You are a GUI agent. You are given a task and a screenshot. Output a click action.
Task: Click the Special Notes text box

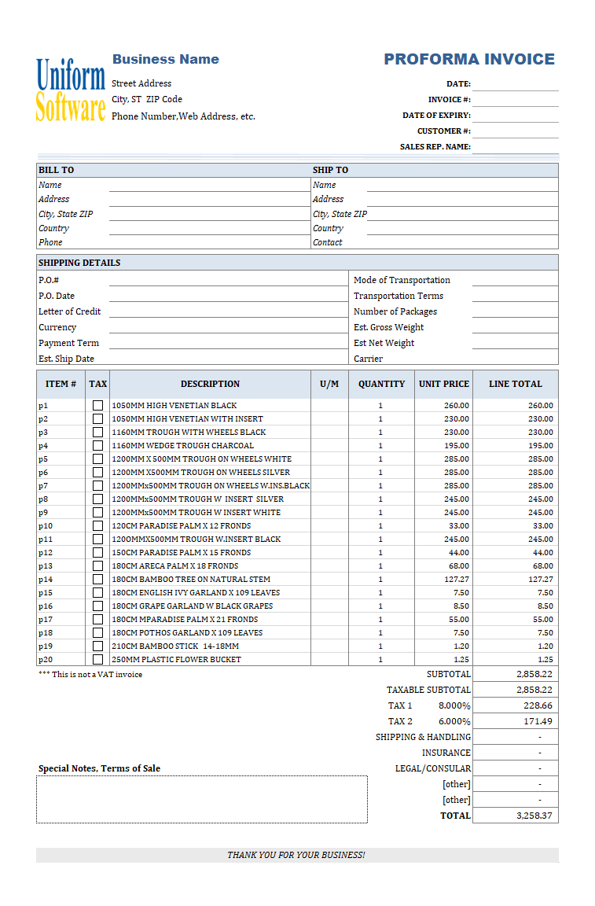[202, 800]
